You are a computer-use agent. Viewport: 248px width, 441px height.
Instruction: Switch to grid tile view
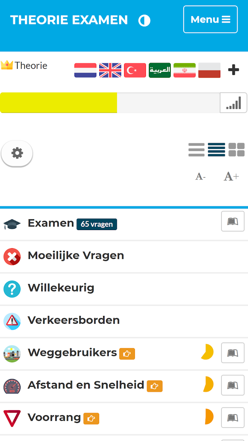[x=237, y=150]
